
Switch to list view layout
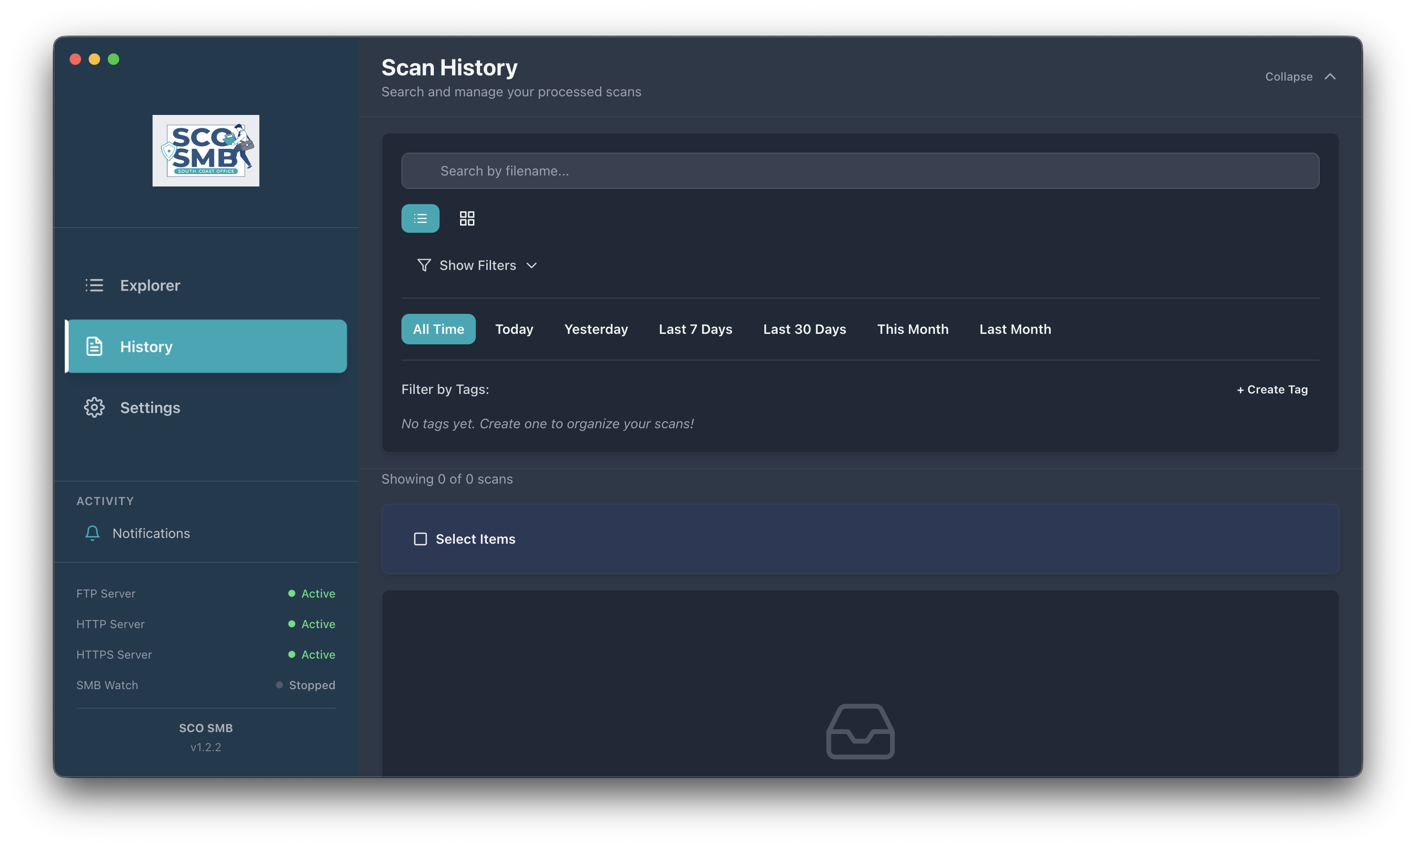[420, 218]
